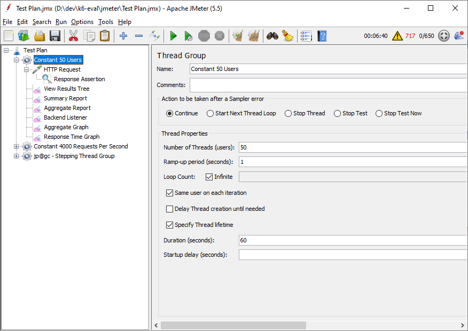Open the Options menu

tap(82, 22)
